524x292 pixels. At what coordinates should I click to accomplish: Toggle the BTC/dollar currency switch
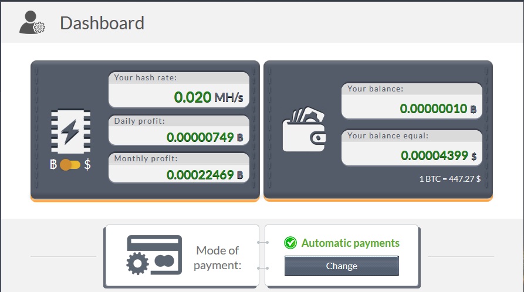[x=70, y=165]
